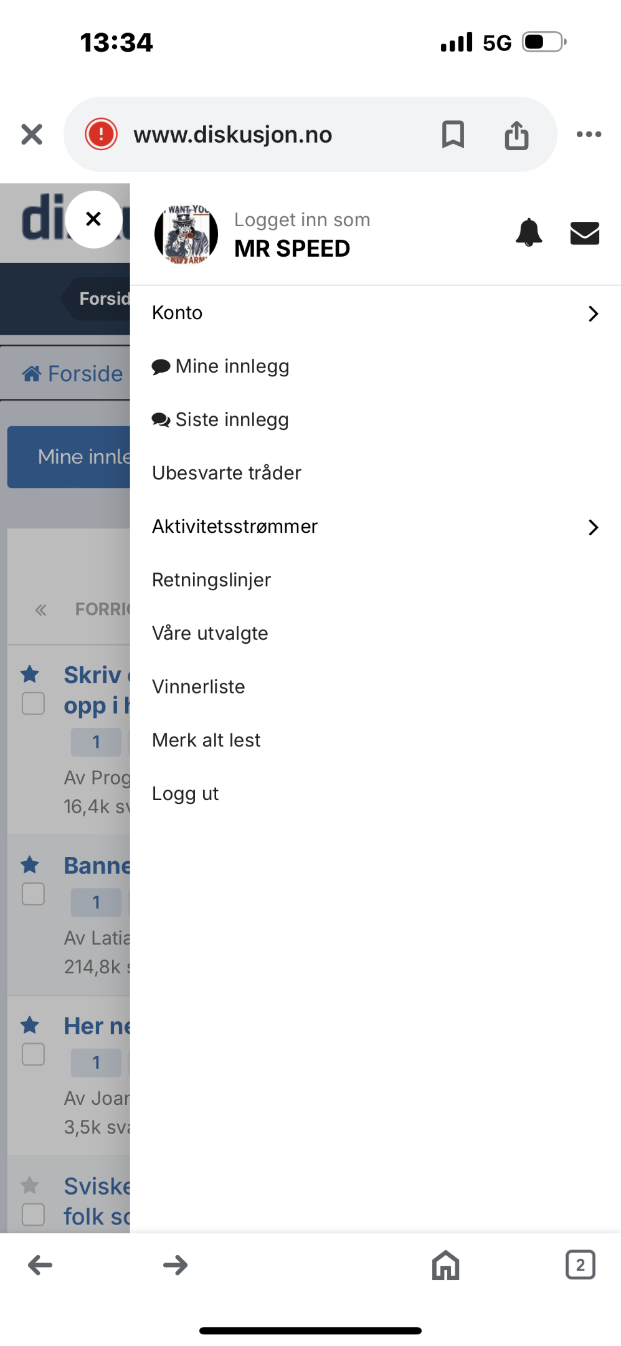The image size is (621, 1346).
Task: Select Ubesvarte tråder in the menu
Action: coord(227,473)
